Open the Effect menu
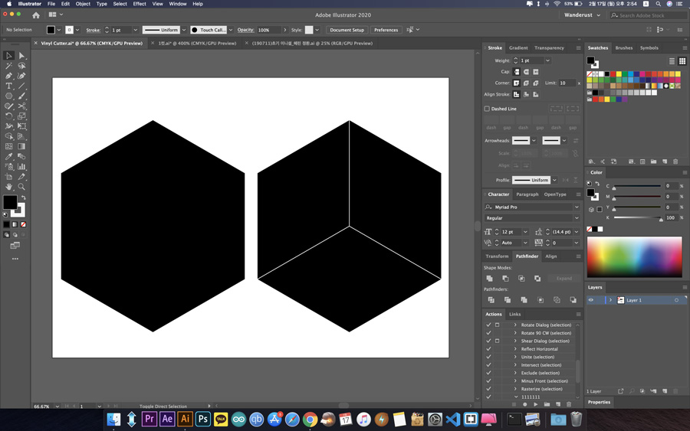The height and width of the screenshot is (431, 690). tap(139, 4)
